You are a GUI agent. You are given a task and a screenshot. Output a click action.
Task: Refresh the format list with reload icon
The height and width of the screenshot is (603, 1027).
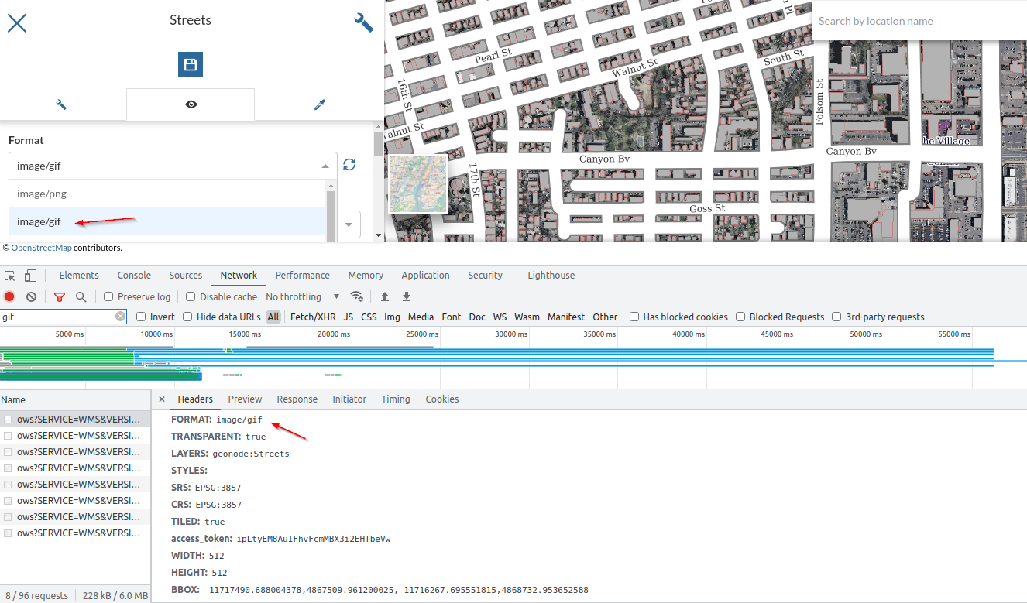[349, 165]
